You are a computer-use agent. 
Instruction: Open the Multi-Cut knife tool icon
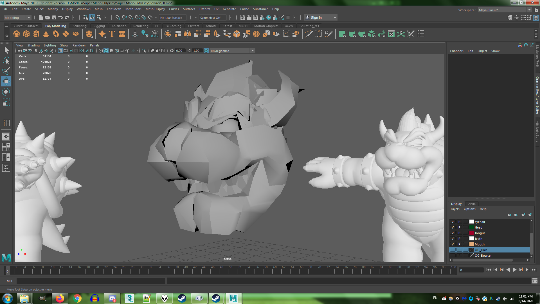(309, 34)
